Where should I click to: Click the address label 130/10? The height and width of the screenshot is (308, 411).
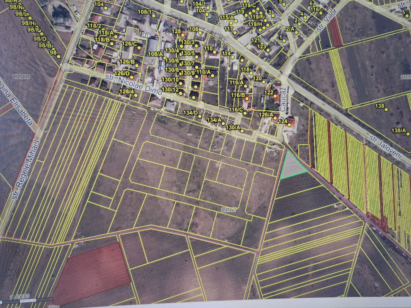(x=170, y=80)
